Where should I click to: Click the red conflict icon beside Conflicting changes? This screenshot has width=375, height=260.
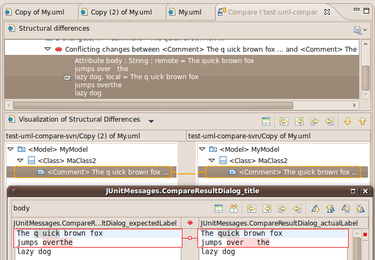(x=59, y=50)
